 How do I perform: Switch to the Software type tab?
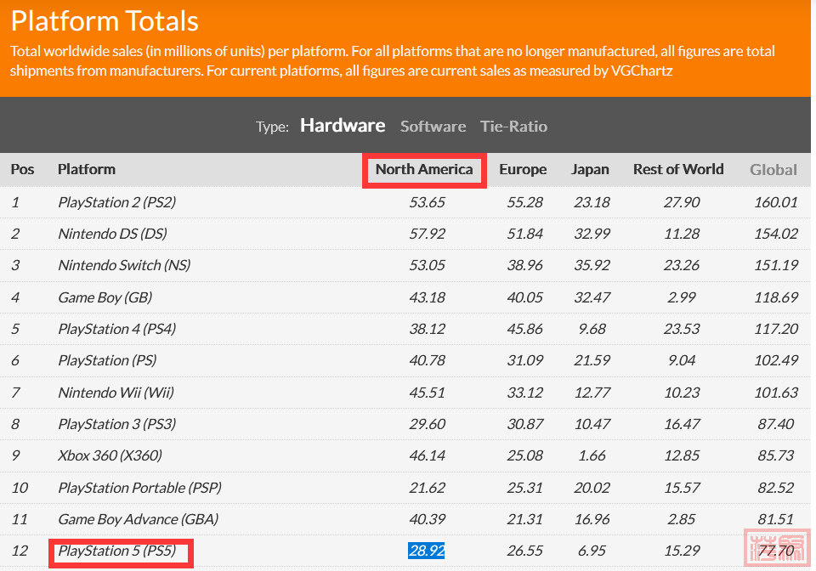pos(433,127)
